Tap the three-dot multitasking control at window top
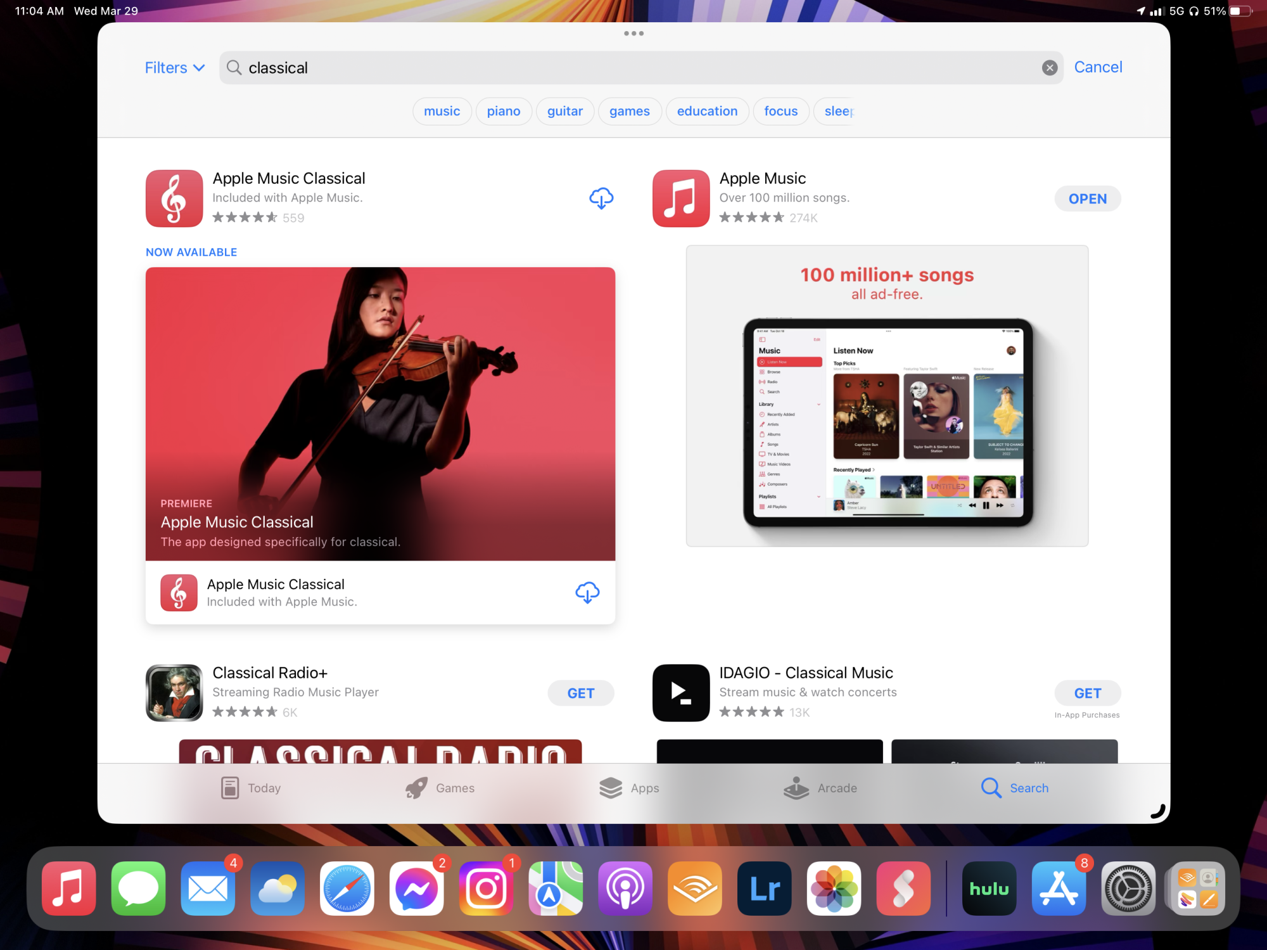This screenshot has height=950, width=1267. click(633, 34)
